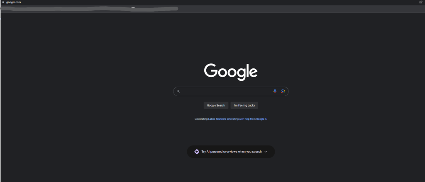Open Google Lens image search
The image size is (425, 182).
(283, 91)
